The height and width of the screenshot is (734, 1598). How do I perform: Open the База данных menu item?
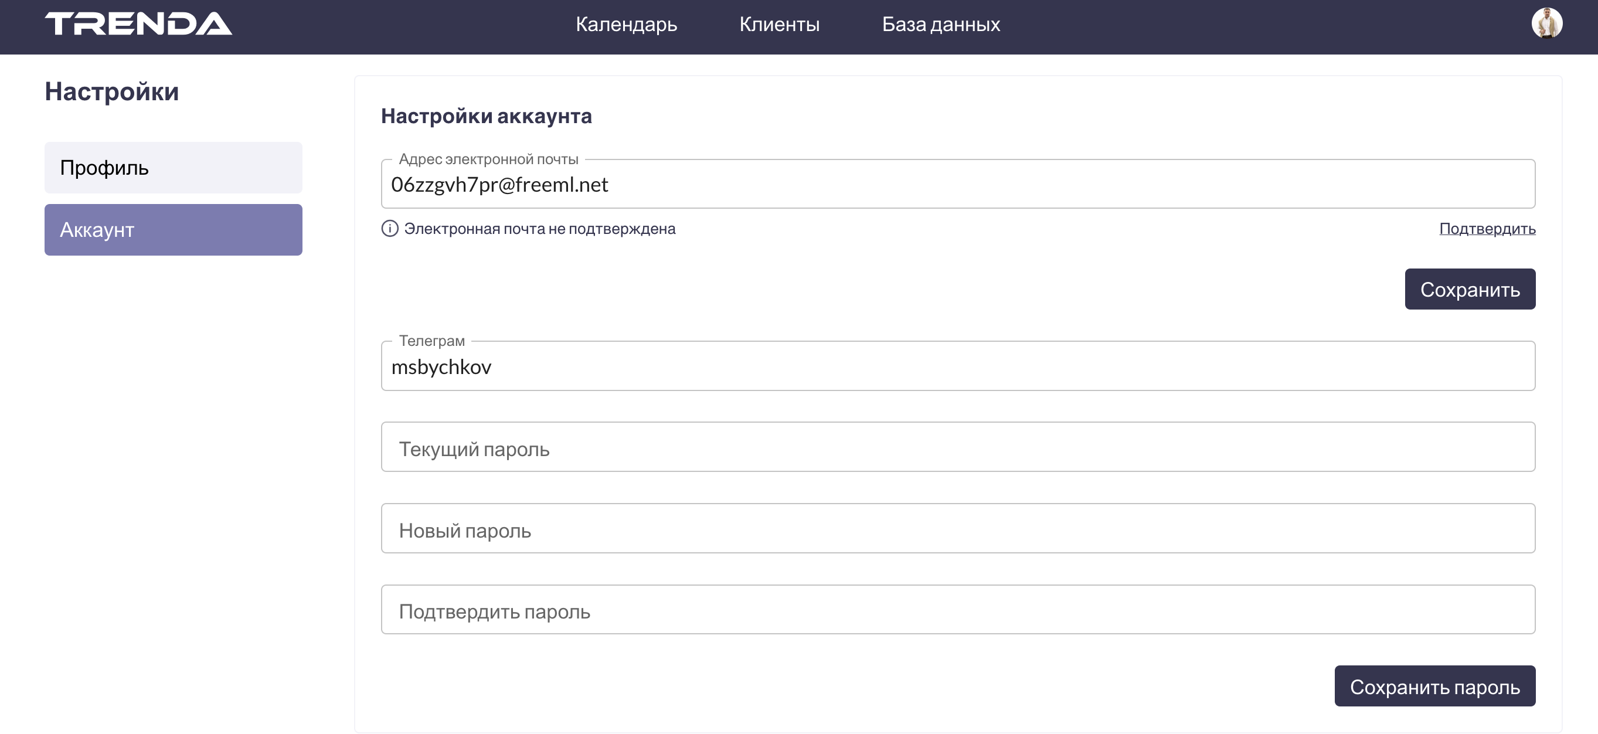[940, 24]
